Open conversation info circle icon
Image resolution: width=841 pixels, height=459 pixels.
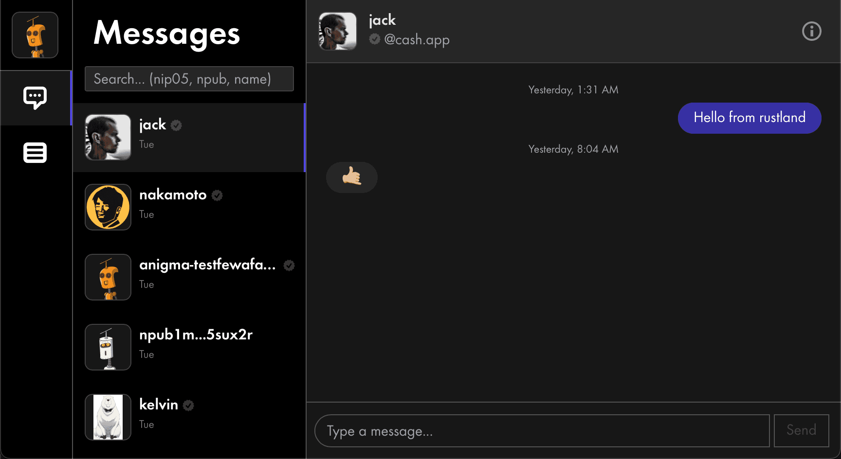point(811,32)
